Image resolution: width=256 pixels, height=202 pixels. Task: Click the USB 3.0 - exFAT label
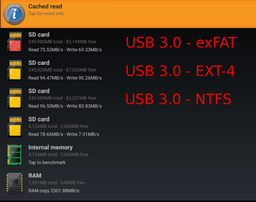click(181, 42)
